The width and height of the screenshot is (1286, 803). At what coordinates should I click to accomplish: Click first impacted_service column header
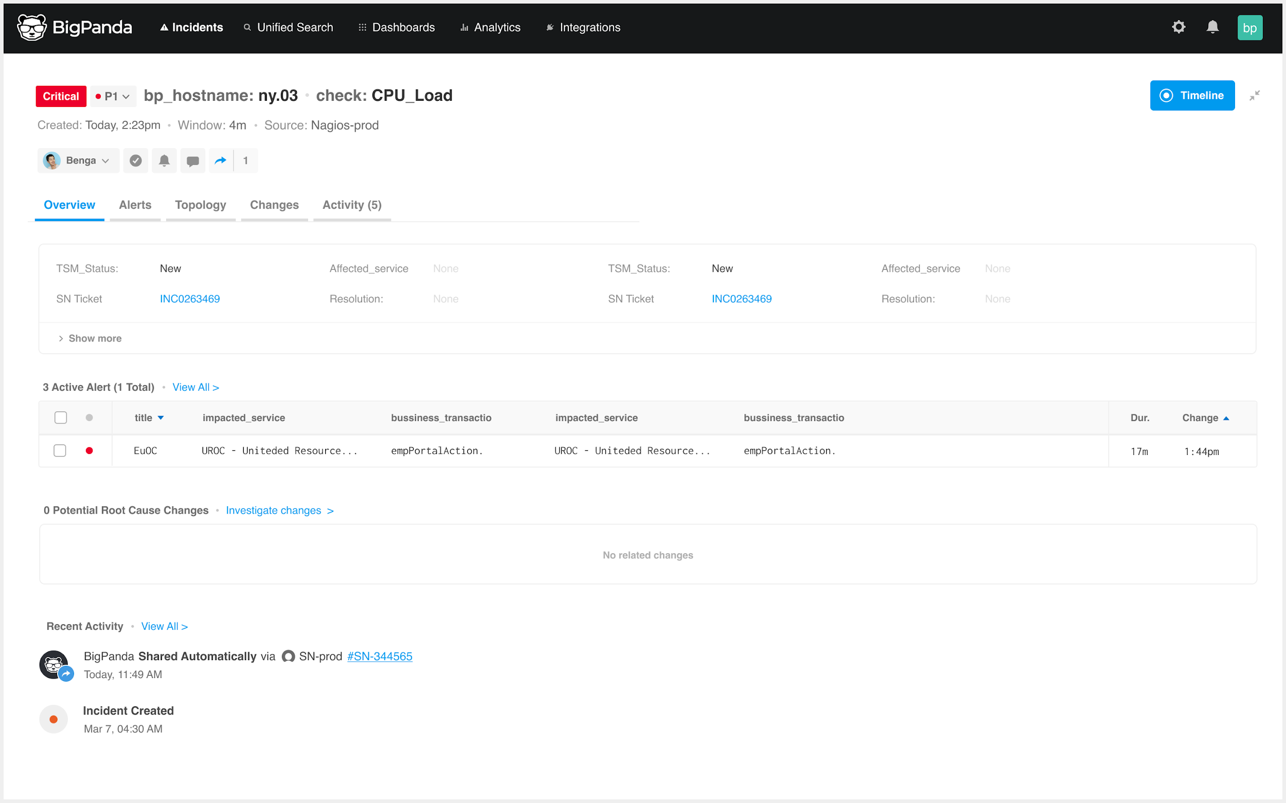[x=243, y=417]
